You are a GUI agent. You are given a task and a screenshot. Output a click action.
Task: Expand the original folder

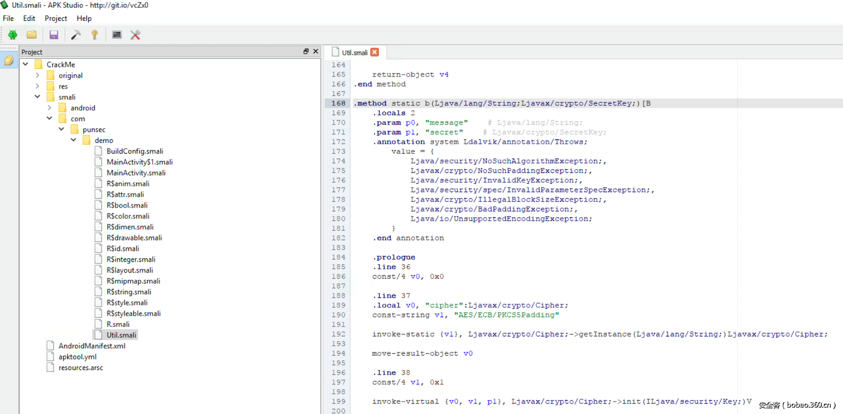(38, 75)
